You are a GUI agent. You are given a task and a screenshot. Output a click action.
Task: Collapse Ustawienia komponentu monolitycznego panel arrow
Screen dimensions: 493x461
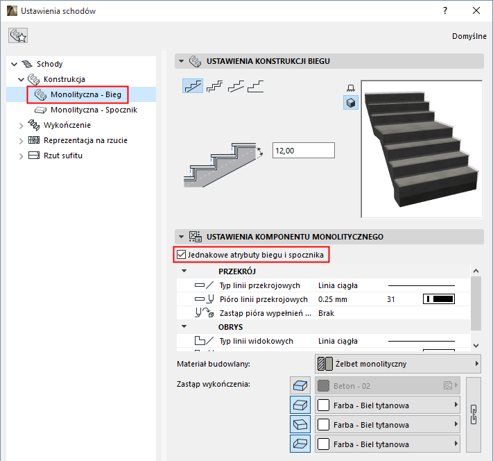pyautogui.click(x=181, y=237)
